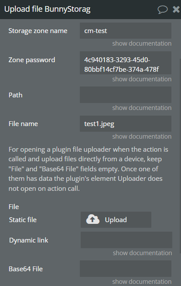Show documentation for Storage zone name
181x286 pixels.
point(142,43)
